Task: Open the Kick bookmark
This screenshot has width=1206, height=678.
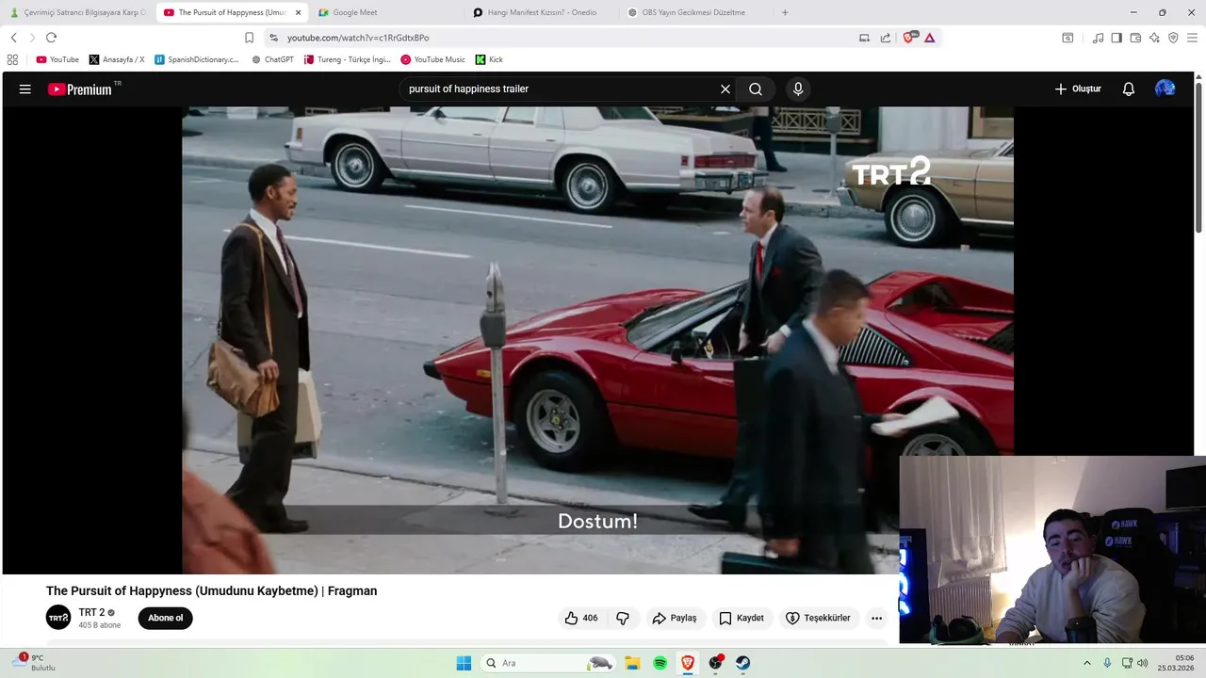Action: [x=489, y=59]
